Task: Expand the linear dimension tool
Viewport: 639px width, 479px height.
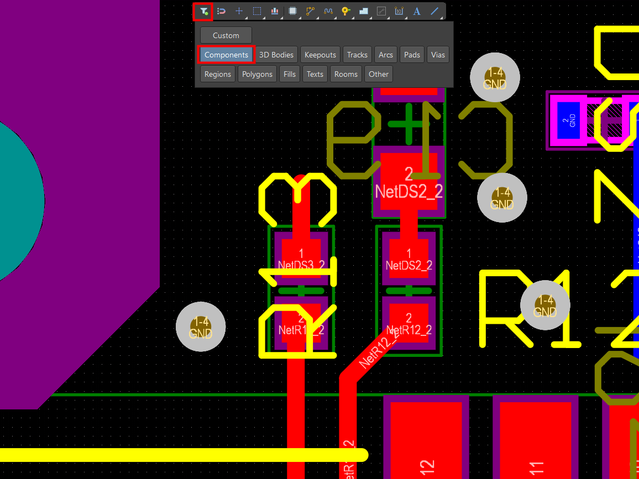Action: pos(399,11)
